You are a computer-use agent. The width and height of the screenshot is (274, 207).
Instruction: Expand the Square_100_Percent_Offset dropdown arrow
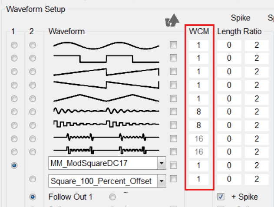tap(162, 181)
